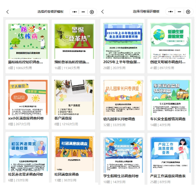This screenshot has height=185, width=196.
Task: Choose 幼儿园家长问卷调查 template cover
Action: point(123,98)
